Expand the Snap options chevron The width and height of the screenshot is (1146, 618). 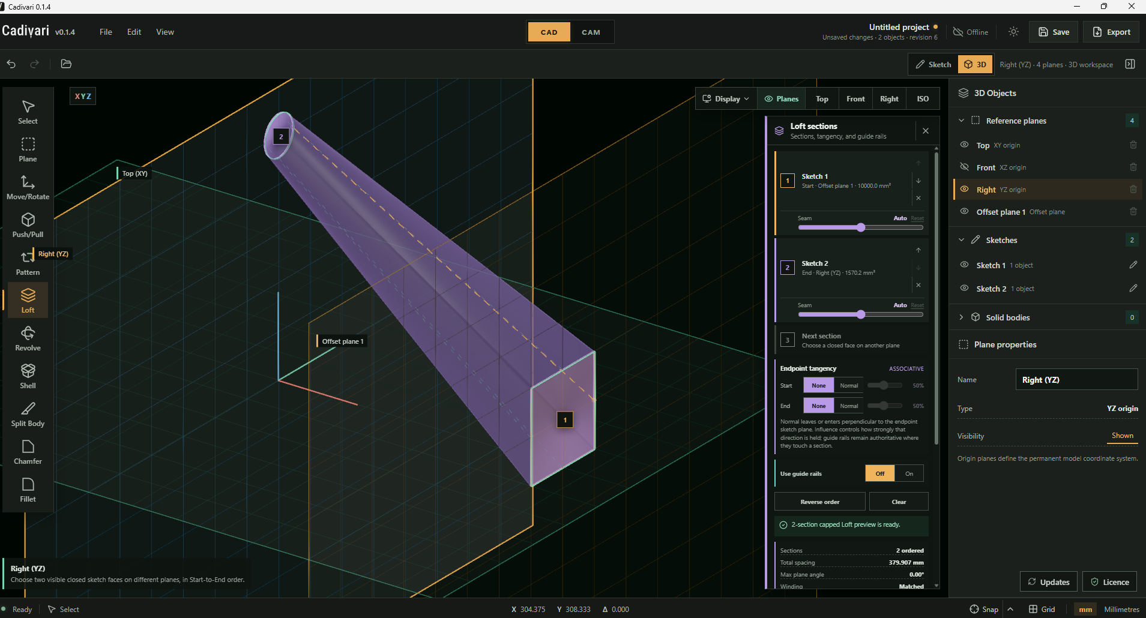[x=1010, y=609]
